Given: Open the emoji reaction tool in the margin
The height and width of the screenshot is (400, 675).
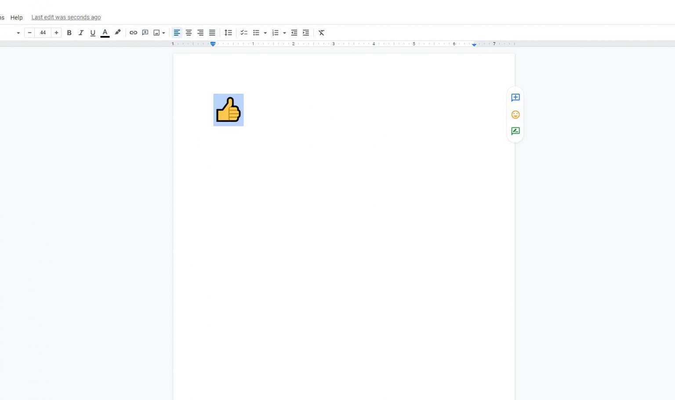Looking at the screenshot, I should pos(515,114).
